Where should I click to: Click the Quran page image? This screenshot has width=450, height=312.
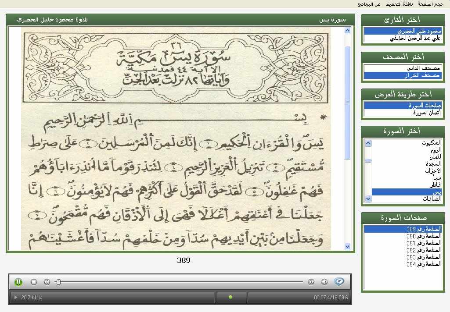click(x=176, y=138)
